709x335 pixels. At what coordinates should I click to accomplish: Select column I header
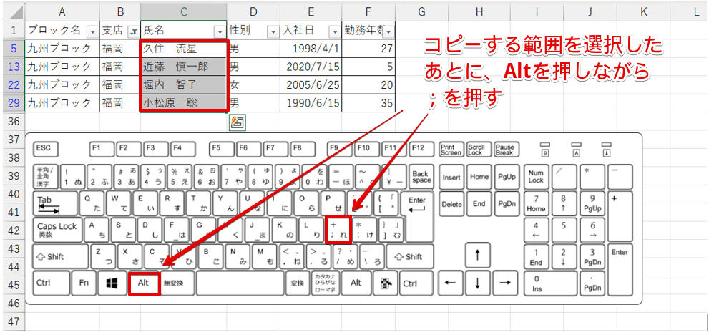[x=537, y=12]
